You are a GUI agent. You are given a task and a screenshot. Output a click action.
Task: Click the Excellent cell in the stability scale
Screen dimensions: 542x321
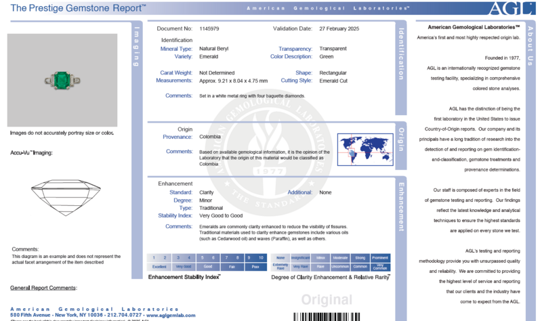pyautogui.click(x=159, y=267)
